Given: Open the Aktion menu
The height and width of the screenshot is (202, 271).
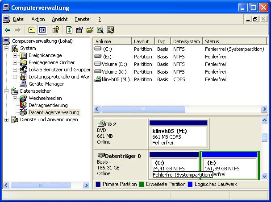Looking at the screenshot, I should (x=38, y=19).
